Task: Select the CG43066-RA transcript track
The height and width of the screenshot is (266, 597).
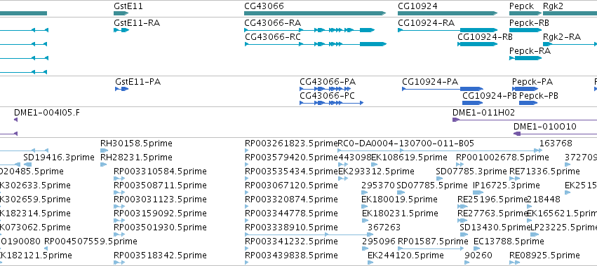Action: pos(309,30)
